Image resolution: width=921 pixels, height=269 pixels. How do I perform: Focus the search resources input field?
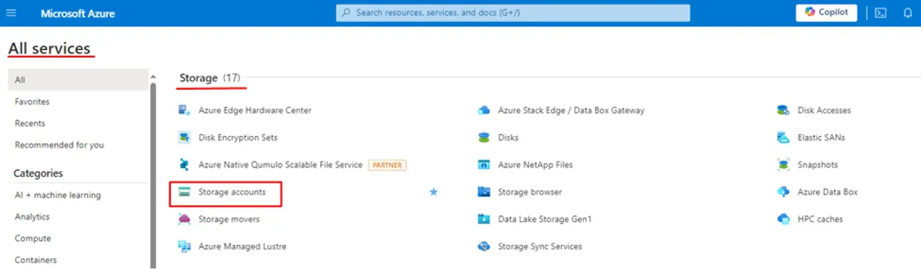click(512, 13)
